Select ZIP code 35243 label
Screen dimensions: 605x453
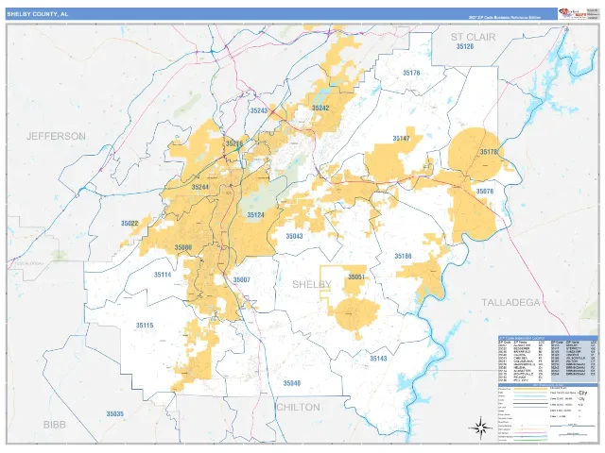click(259, 111)
